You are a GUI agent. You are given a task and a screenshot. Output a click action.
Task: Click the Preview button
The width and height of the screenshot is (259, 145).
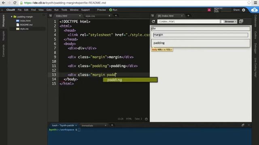click(x=101, y=10)
